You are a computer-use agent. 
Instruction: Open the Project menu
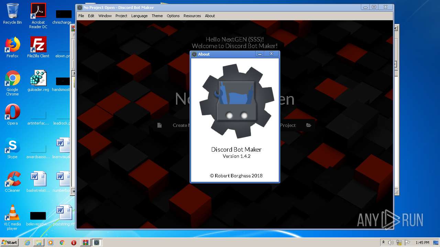(x=121, y=16)
